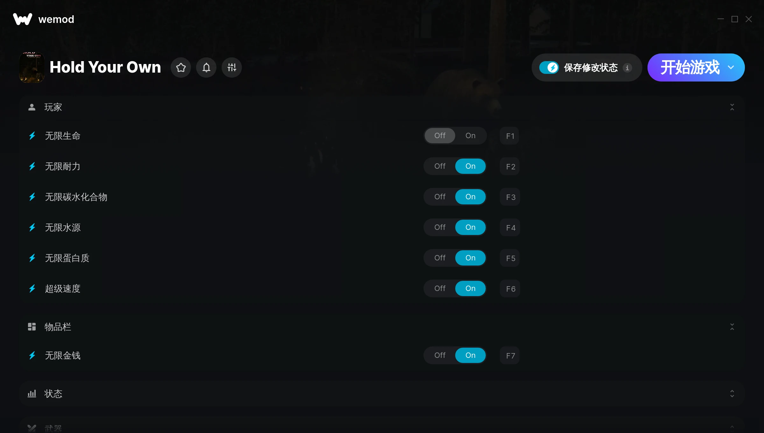This screenshot has width=764, height=433.
Task: Turn off 无限耐力 cheat
Action: pyautogui.click(x=440, y=166)
